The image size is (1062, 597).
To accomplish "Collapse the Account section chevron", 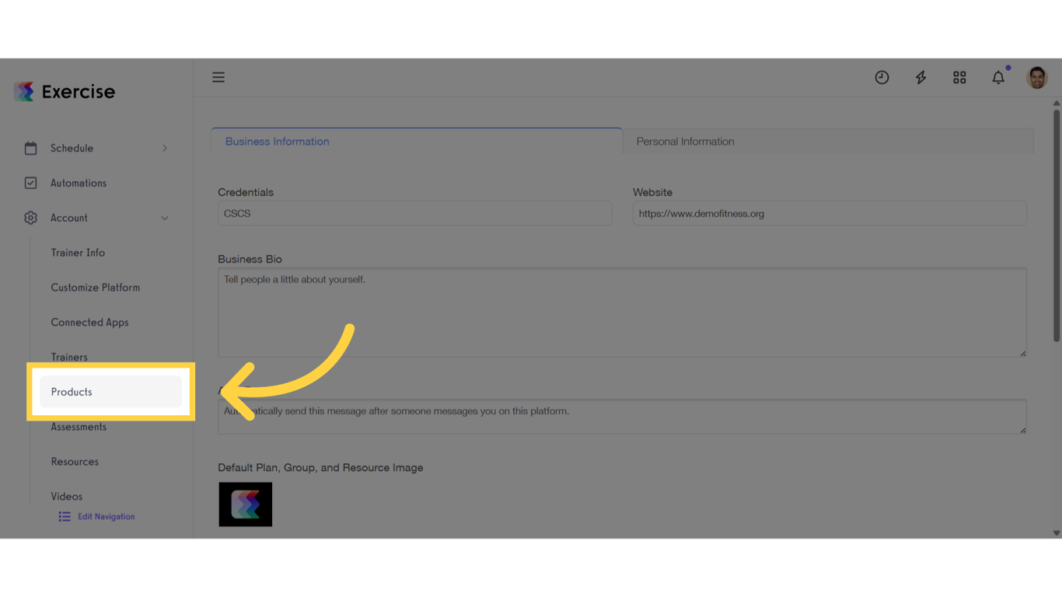I will (164, 218).
